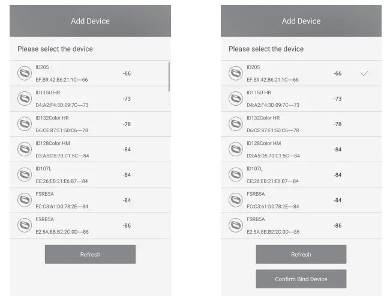
Task: Click the device list scrollbar in left screen
Action: pyautogui.click(x=169, y=76)
